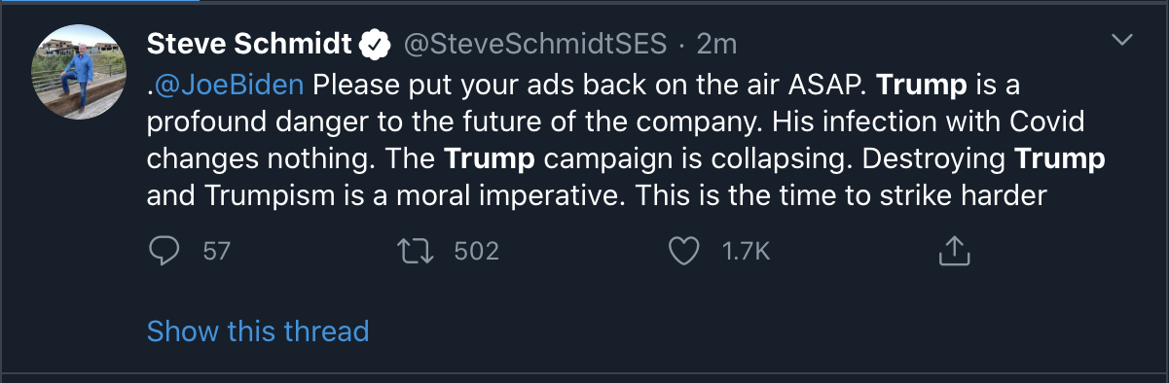Retweet using the retweet arrows icon
1169x383 pixels.
pos(419,252)
